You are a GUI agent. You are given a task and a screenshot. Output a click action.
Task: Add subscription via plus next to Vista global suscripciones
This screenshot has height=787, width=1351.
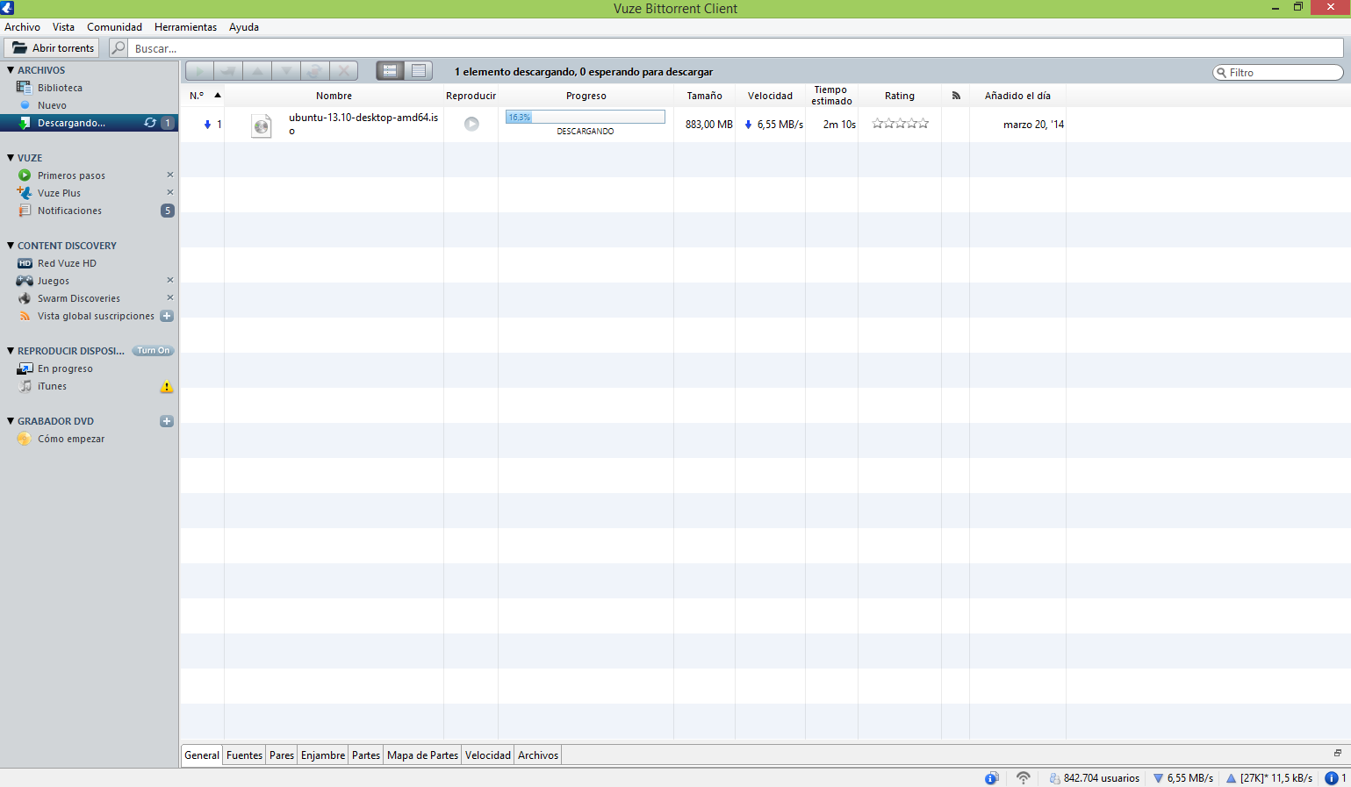pyautogui.click(x=167, y=316)
